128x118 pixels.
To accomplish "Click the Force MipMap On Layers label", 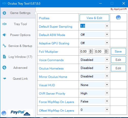I will pyautogui.click(x=56, y=102).
